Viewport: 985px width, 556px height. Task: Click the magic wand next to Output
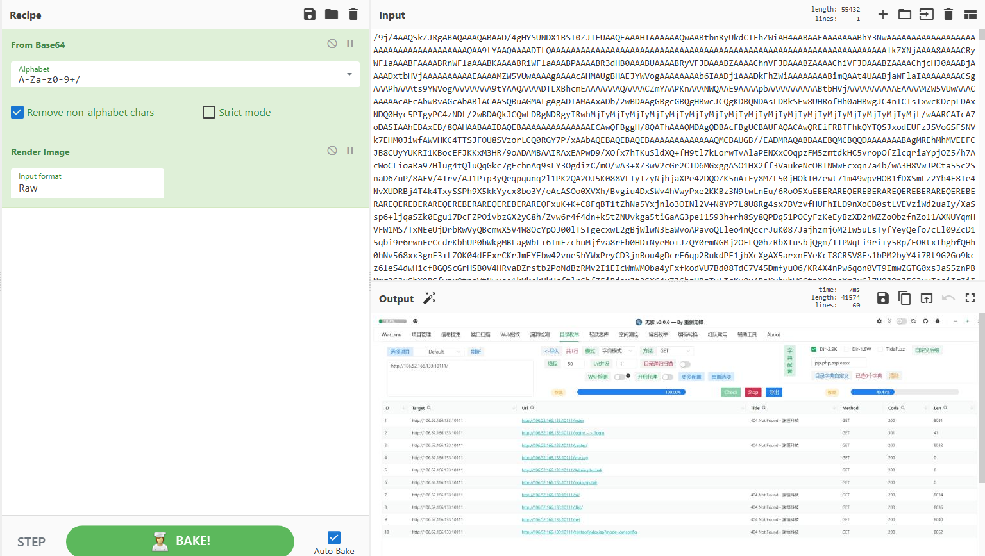tap(430, 298)
